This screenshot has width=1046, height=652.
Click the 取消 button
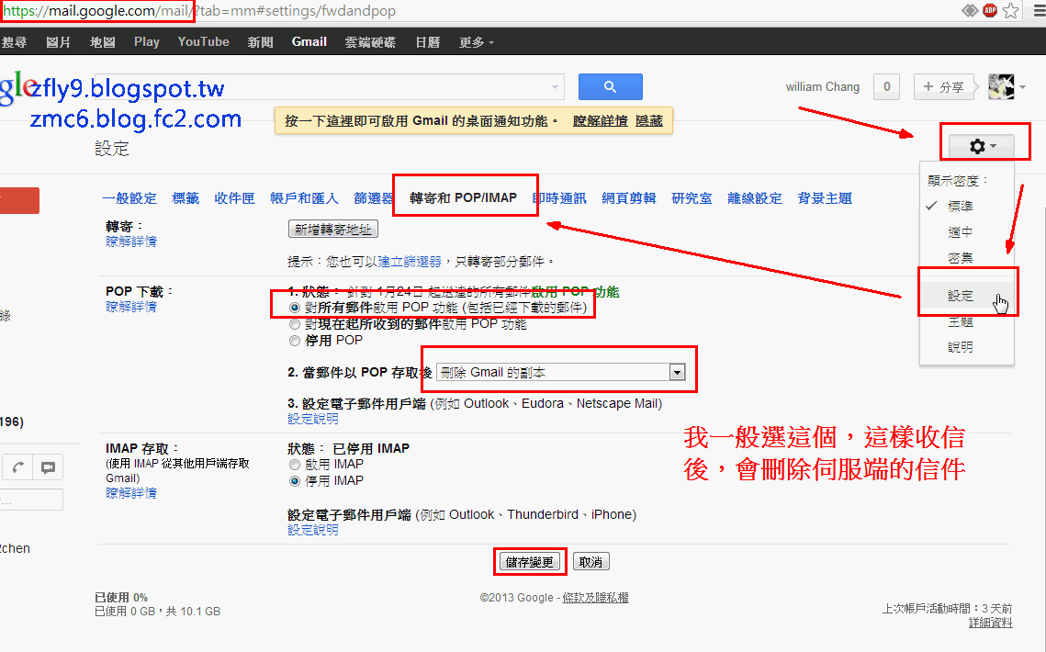590,562
